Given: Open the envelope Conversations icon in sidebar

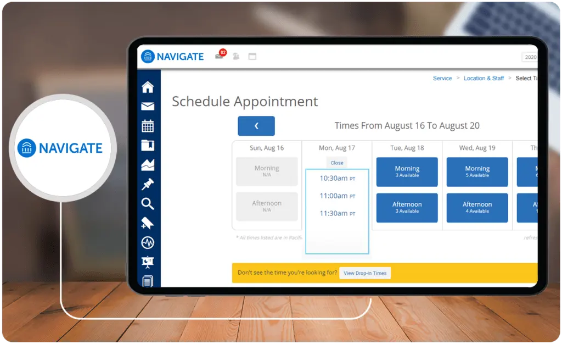Looking at the screenshot, I should (x=148, y=106).
